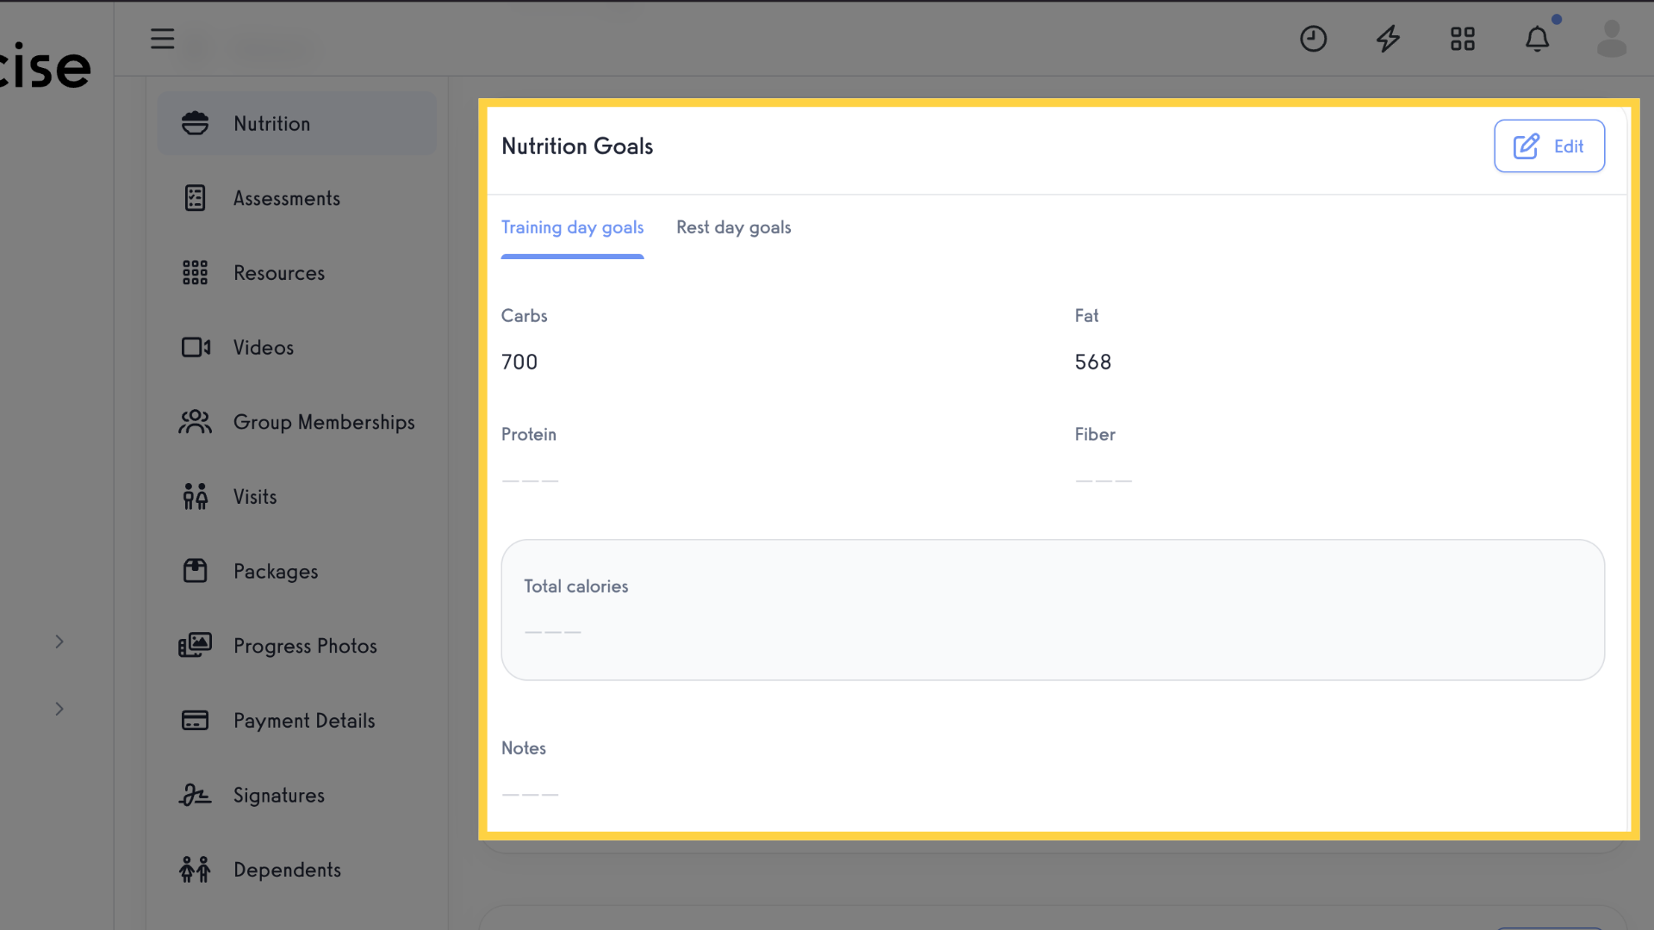Click the Total calories box
This screenshot has width=1654, height=930.
pos(1053,610)
